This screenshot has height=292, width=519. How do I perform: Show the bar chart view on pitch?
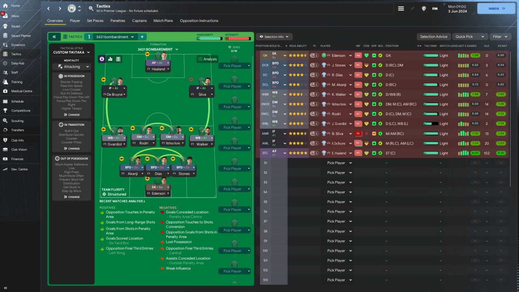coord(110,59)
